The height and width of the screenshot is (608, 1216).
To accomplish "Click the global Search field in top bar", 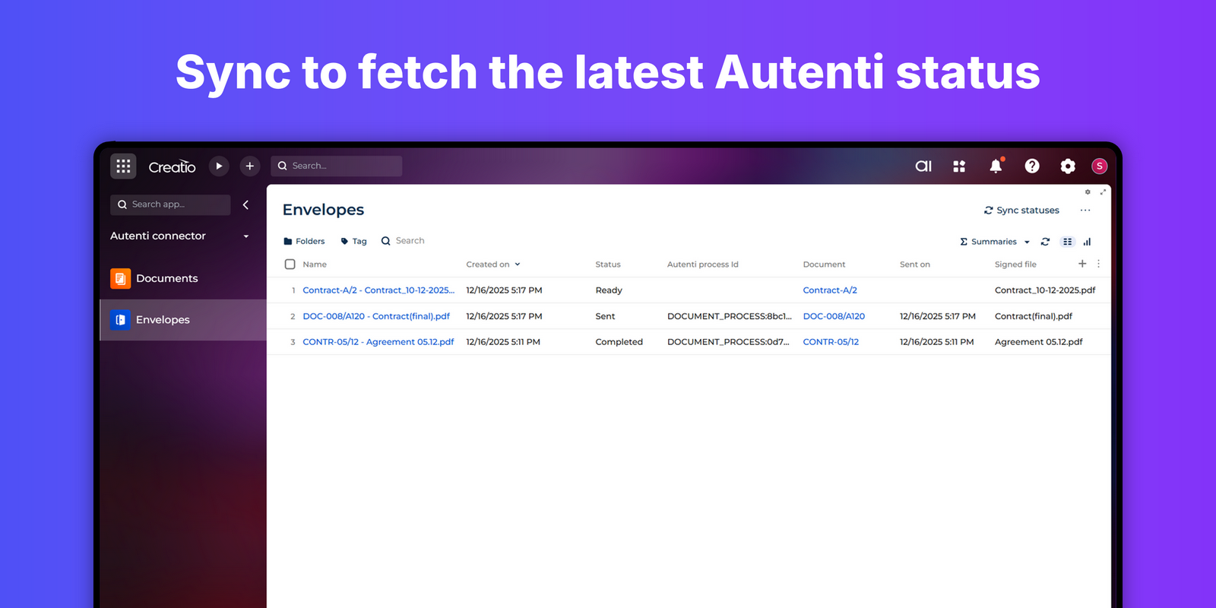I will pos(337,166).
